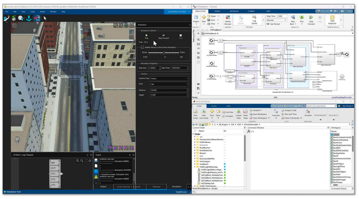Click the warning filter icon in Output panel
This screenshot has height=199, width=359.
[96, 177]
